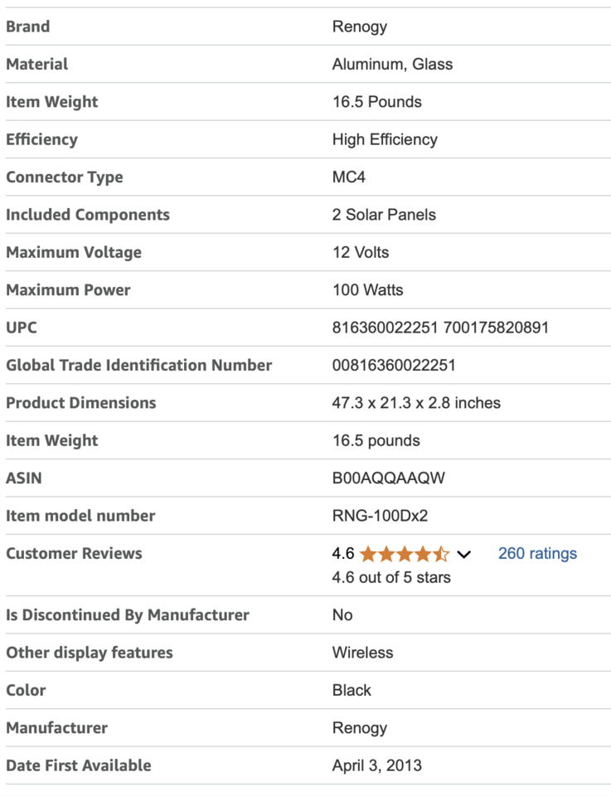
Task: Open the 260 ratings link
Action: click(537, 554)
